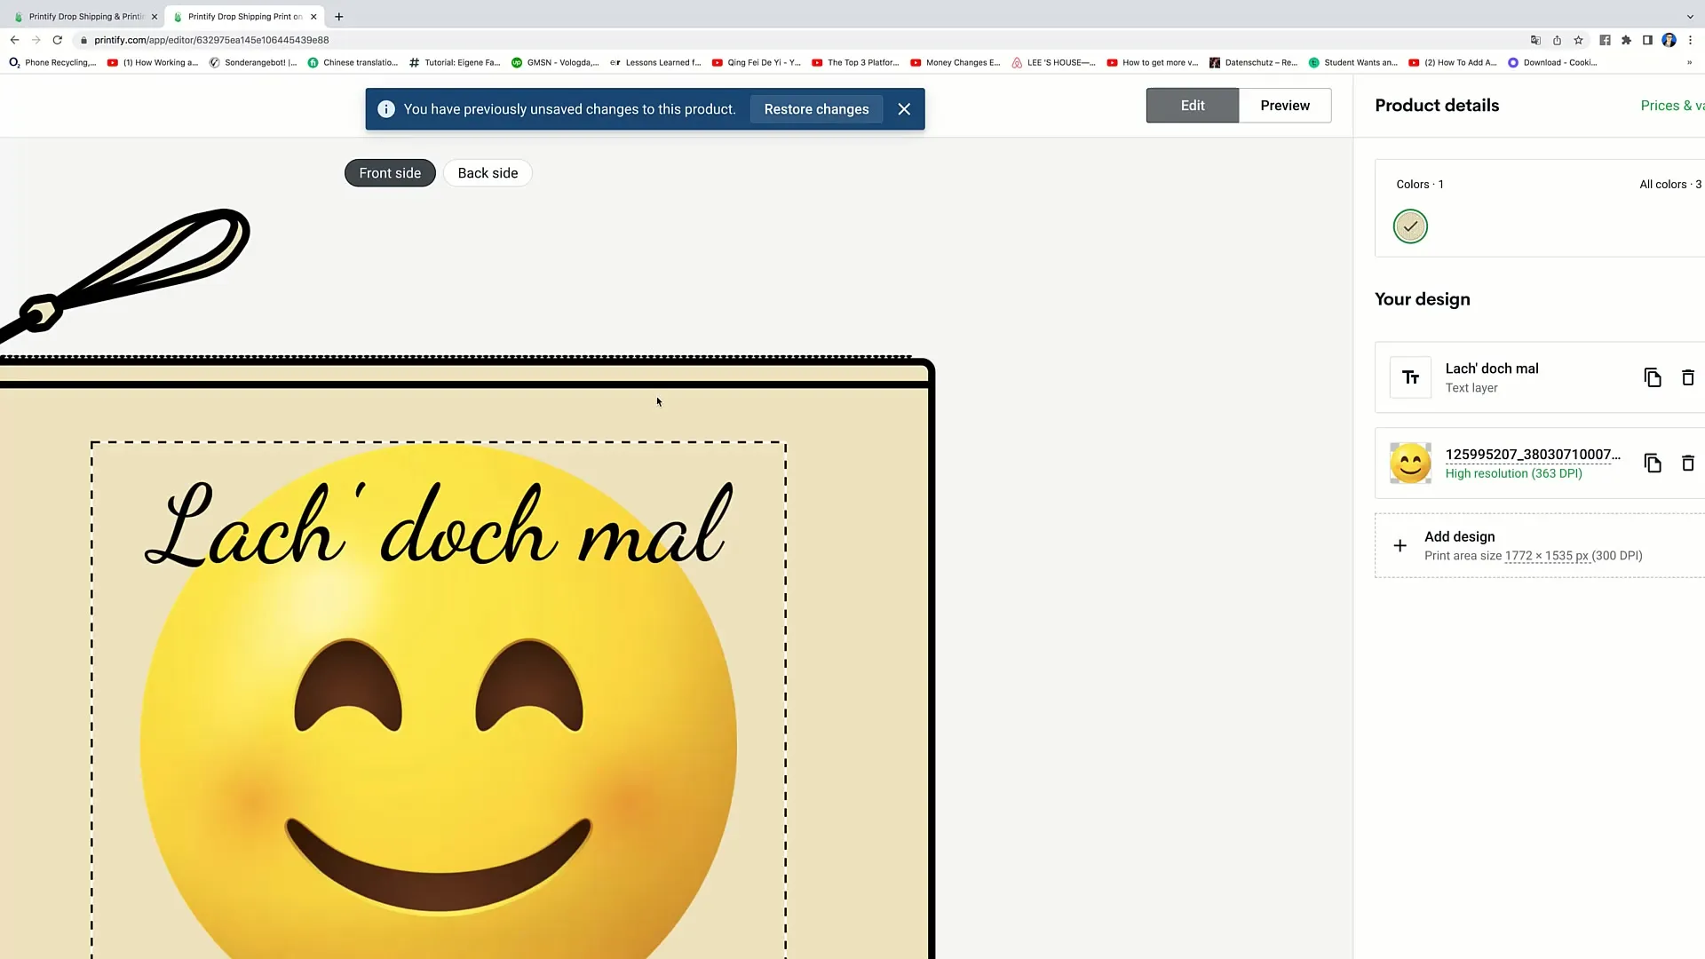The image size is (1705, 959).
Task: Switch to Edit mode
Action: point(1192,105)
